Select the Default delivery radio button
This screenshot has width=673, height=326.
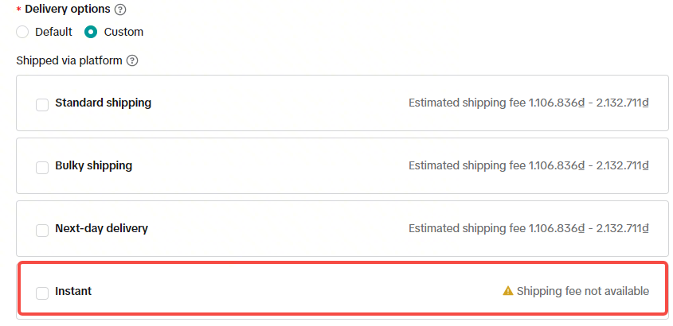pyautogui.click(x=22, y=33)
